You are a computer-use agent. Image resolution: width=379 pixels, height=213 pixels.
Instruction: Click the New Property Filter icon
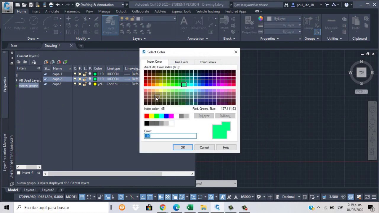pos(18,62)
